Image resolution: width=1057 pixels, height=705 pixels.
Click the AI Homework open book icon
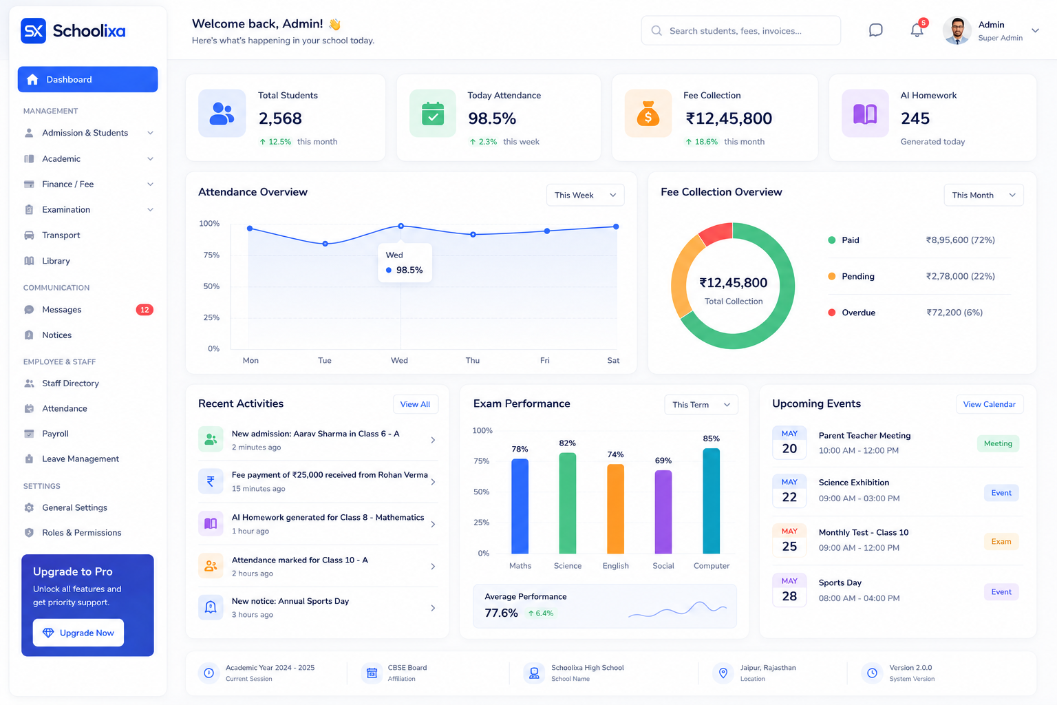865,113
